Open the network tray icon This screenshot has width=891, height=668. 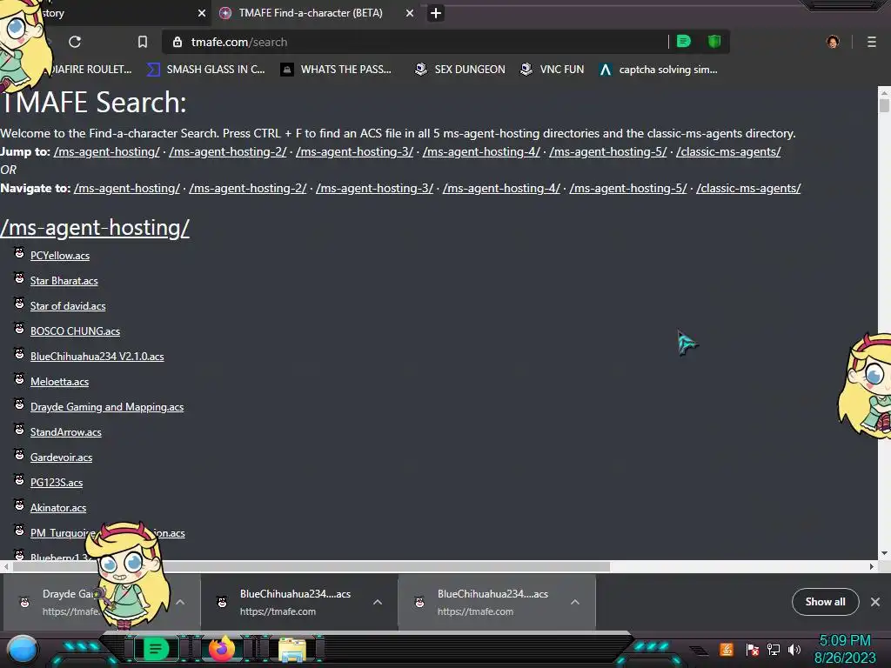click(x=774, y=649)
